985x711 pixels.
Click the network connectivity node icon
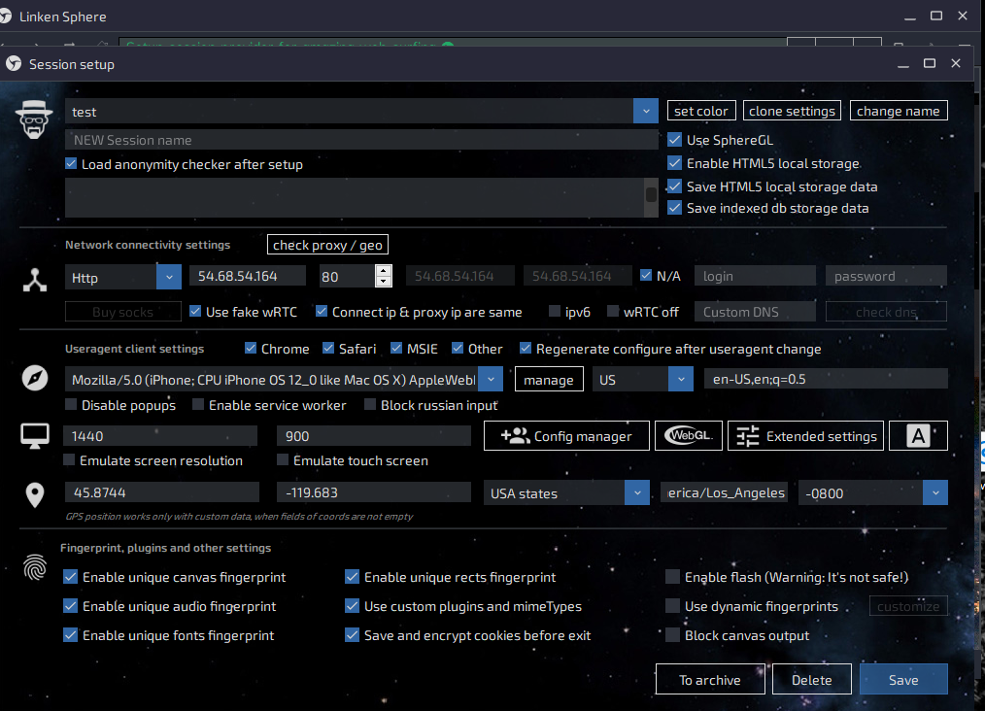(x=35, y=280)
